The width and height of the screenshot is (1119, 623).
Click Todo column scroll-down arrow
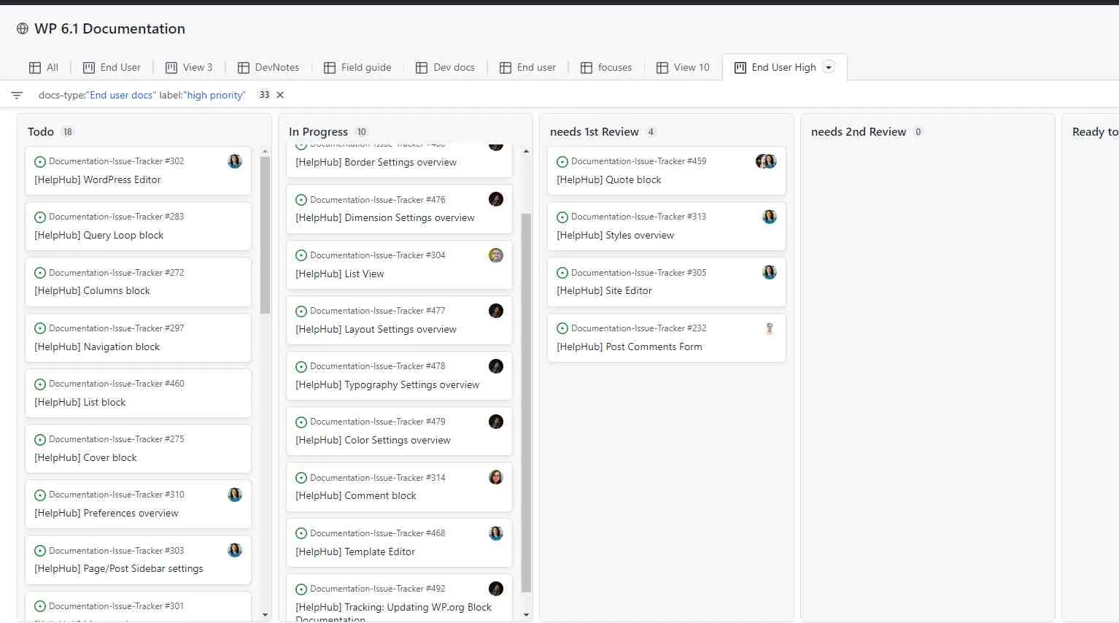(x=265, y=615)
